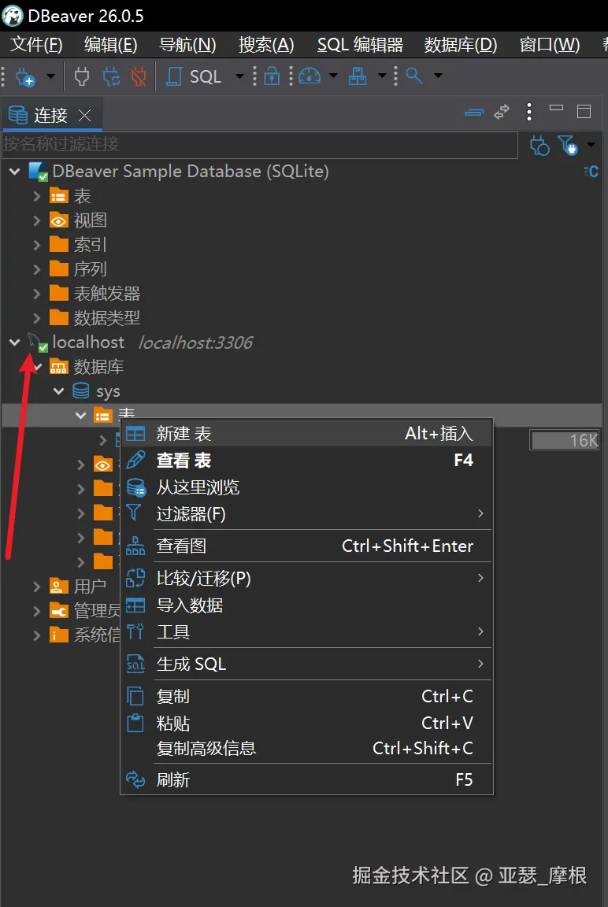Click the 按名称过滤连接 filter input field
608x907 pixels.
(x=259, y=144)
